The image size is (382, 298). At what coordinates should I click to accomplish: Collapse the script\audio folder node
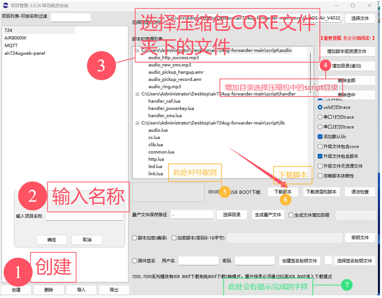[x=137, y=50]
